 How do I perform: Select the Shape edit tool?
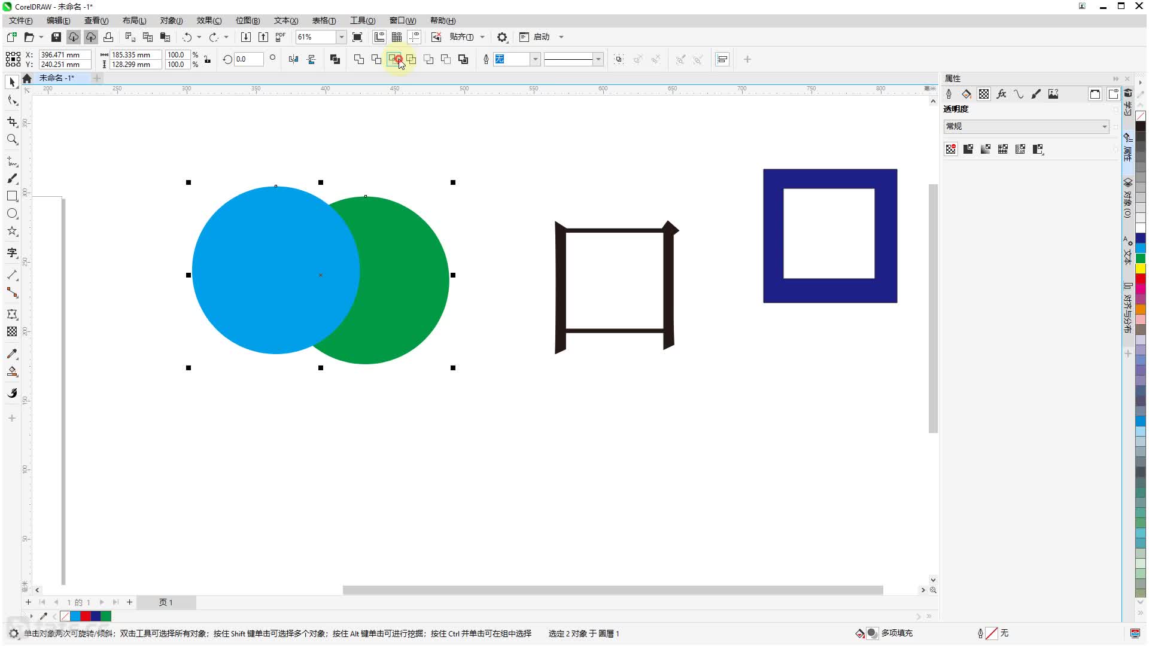[x=12, y=100]
